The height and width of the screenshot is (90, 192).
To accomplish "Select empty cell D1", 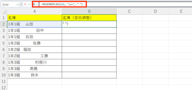I will (155, 18).
